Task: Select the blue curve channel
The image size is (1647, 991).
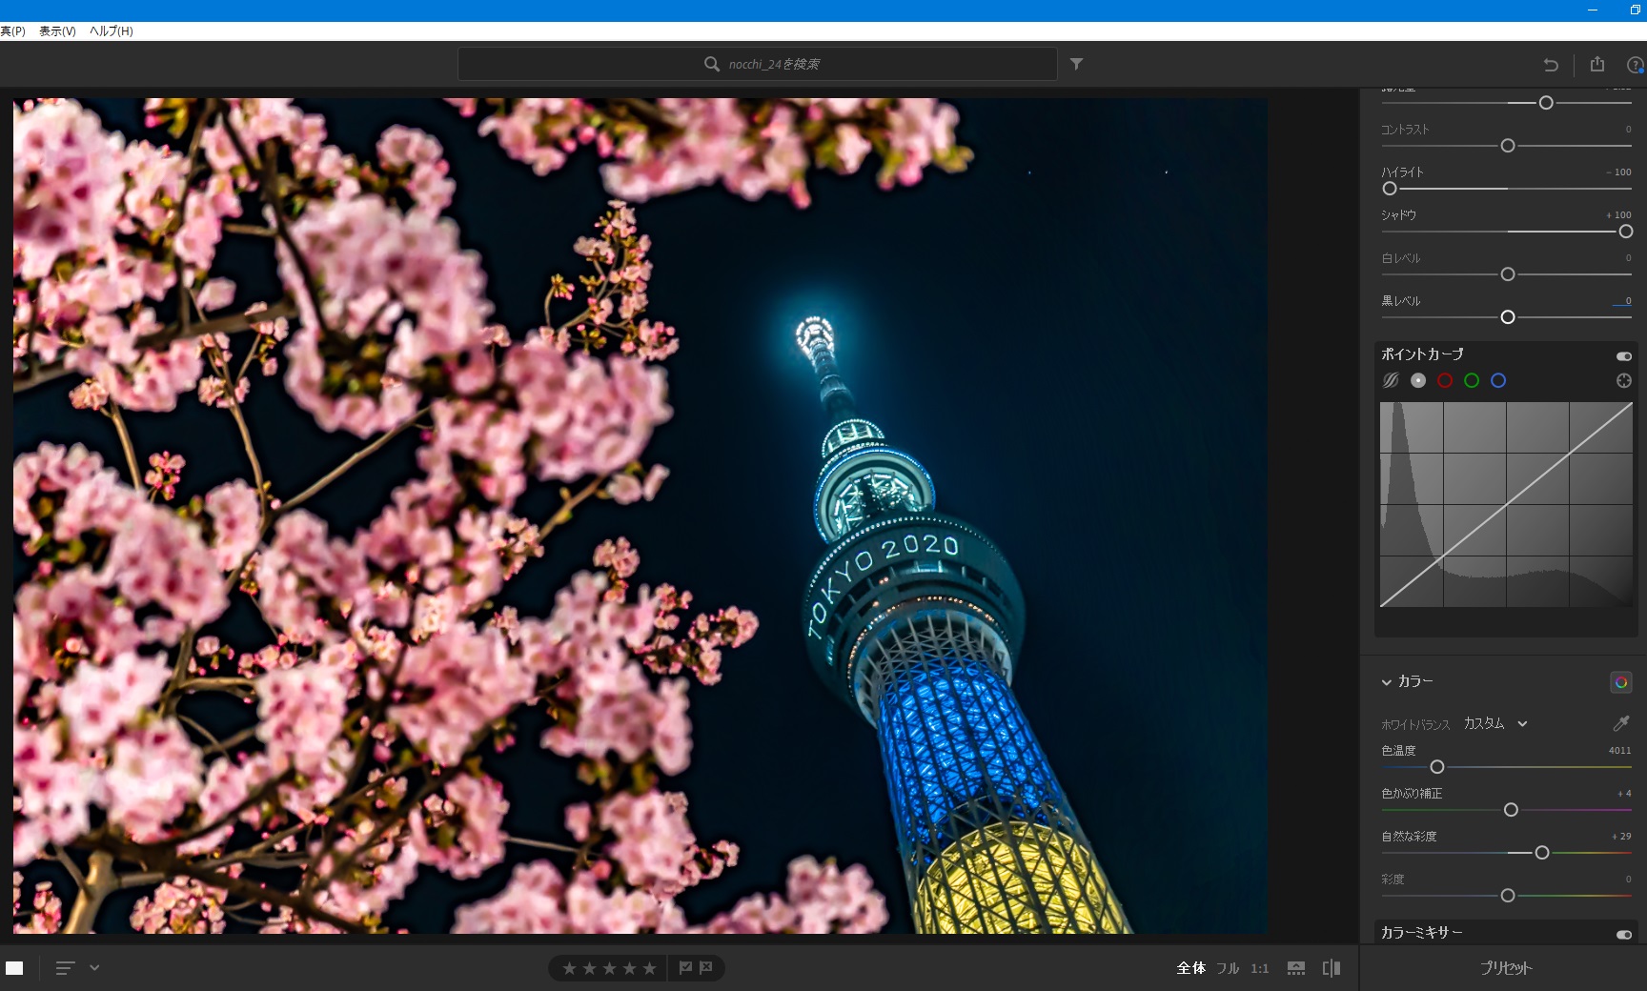Action: 1498,380
